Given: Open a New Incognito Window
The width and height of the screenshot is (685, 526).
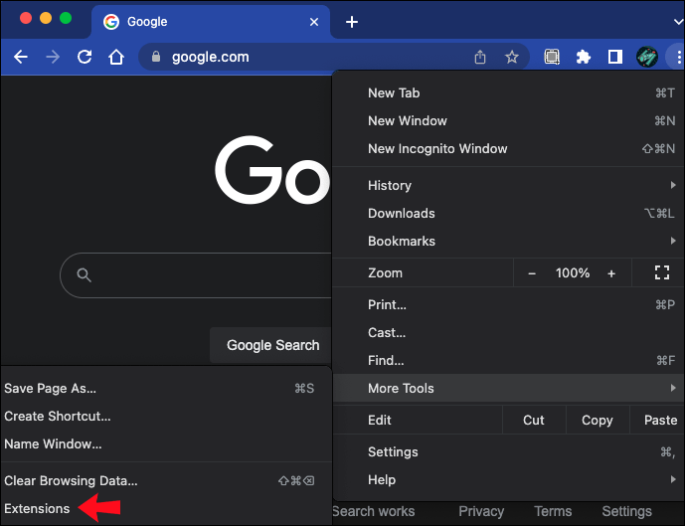Looking at the screenshot, I should tap(508, 149).
